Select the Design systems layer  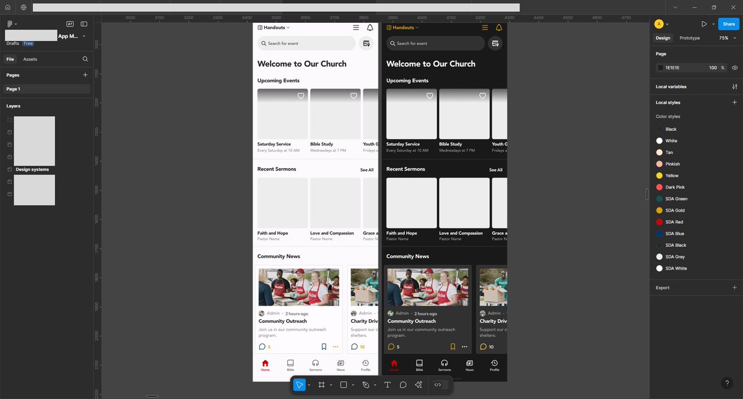pos(32,169)
